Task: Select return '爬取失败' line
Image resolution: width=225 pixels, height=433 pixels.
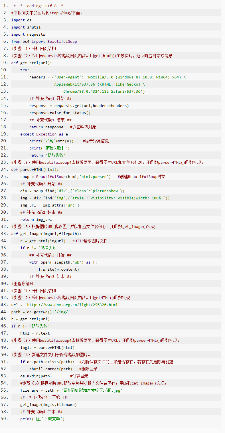Action: (48, 155)
